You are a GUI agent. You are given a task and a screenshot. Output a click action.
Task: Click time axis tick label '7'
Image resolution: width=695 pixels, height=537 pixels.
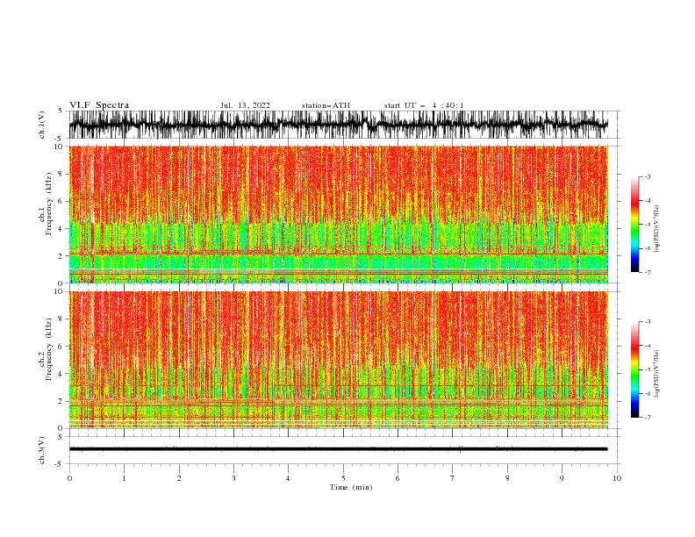(x=453, y=478)
